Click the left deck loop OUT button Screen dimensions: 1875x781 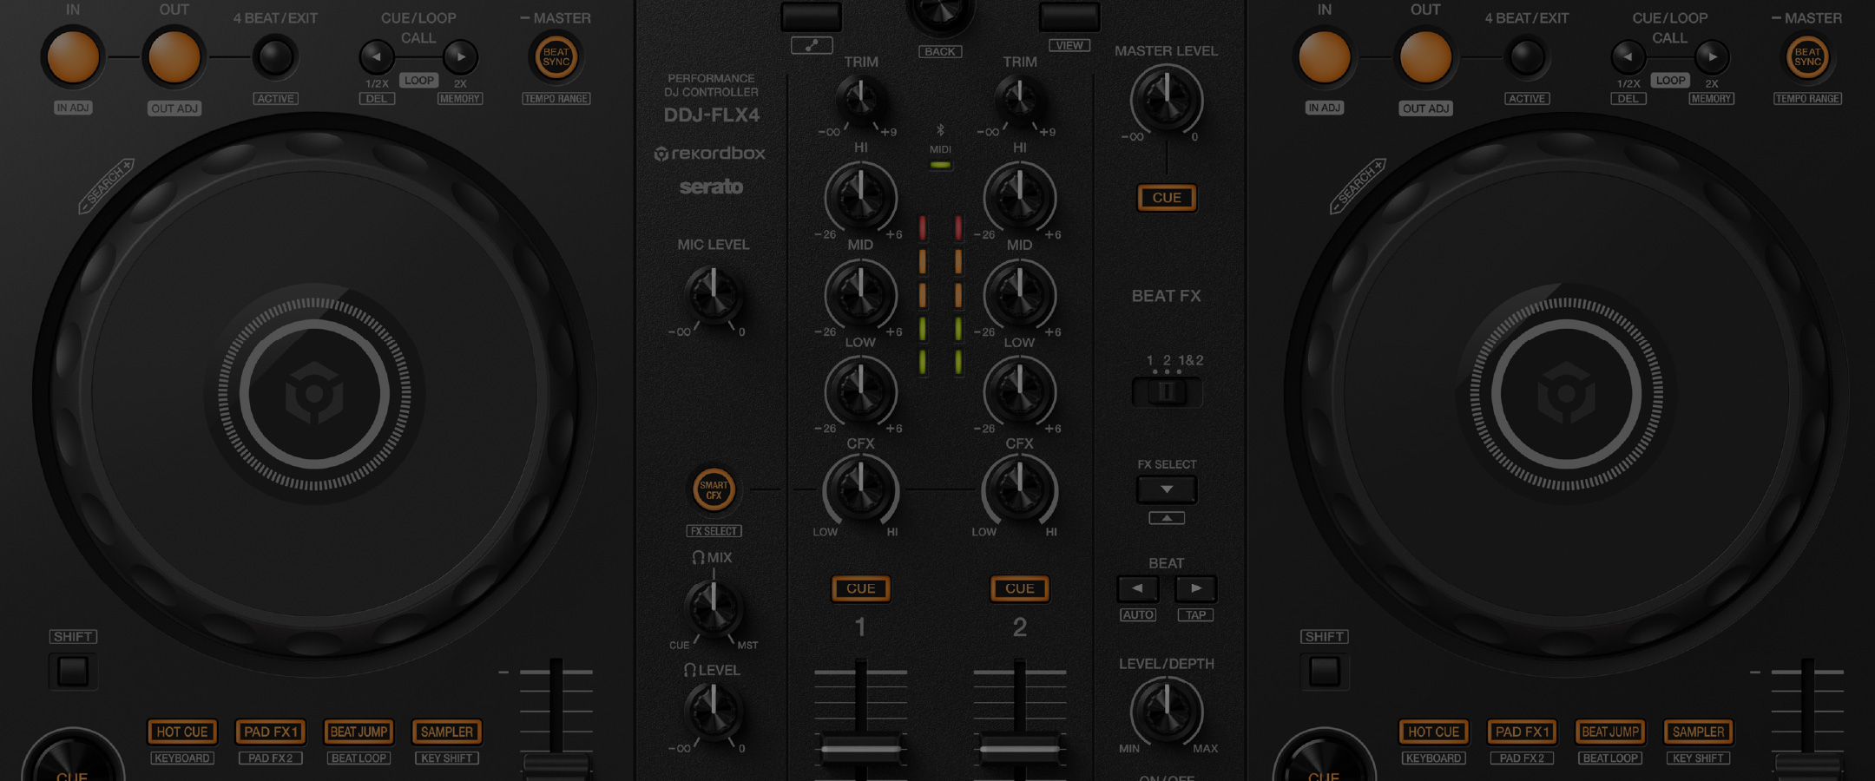pyautogui.click(x=174, y=57)
